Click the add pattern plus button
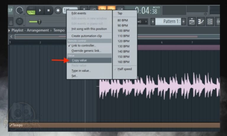 point(184,22)
